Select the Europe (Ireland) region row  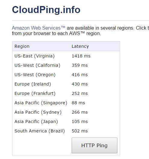(x=66, y=84)
